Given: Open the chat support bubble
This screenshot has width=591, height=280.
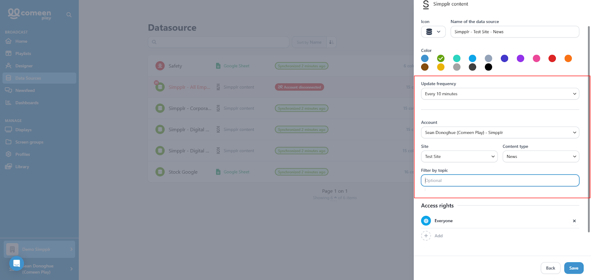Looking at the screenshot, I should click(x=17, y=263).
